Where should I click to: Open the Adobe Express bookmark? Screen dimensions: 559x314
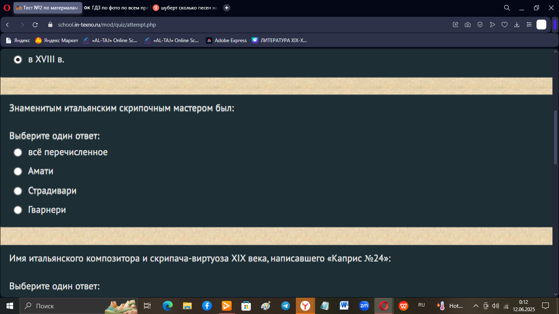coord(226,40)
